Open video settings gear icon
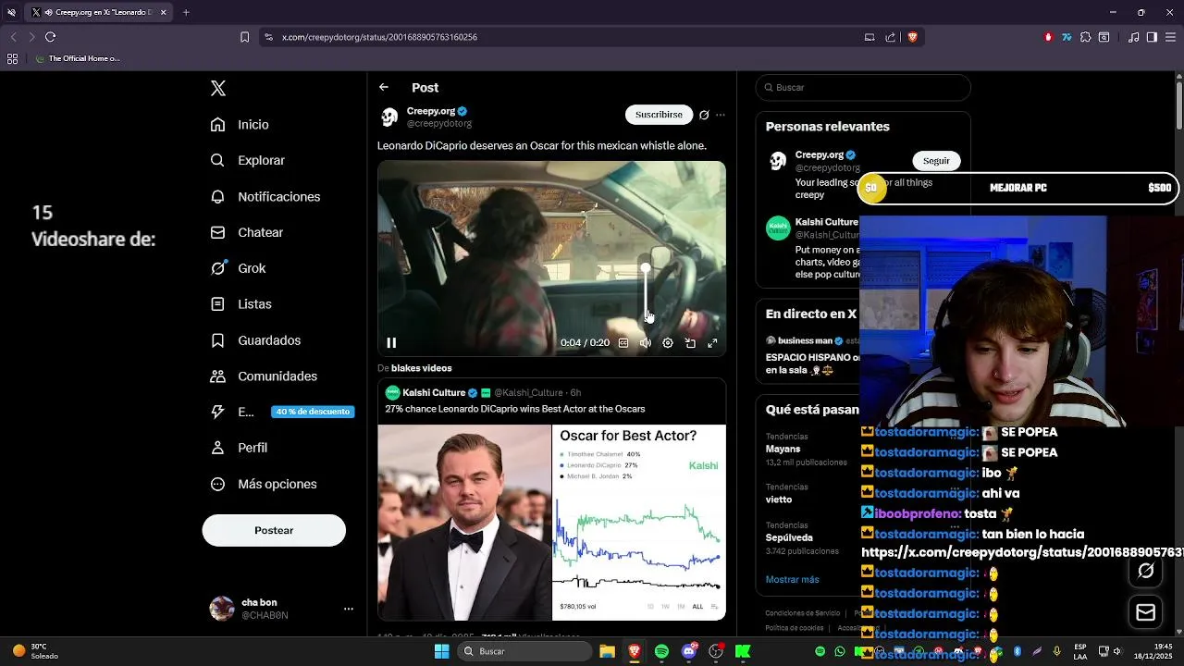The image size is (1184, 666). (668, 343)
